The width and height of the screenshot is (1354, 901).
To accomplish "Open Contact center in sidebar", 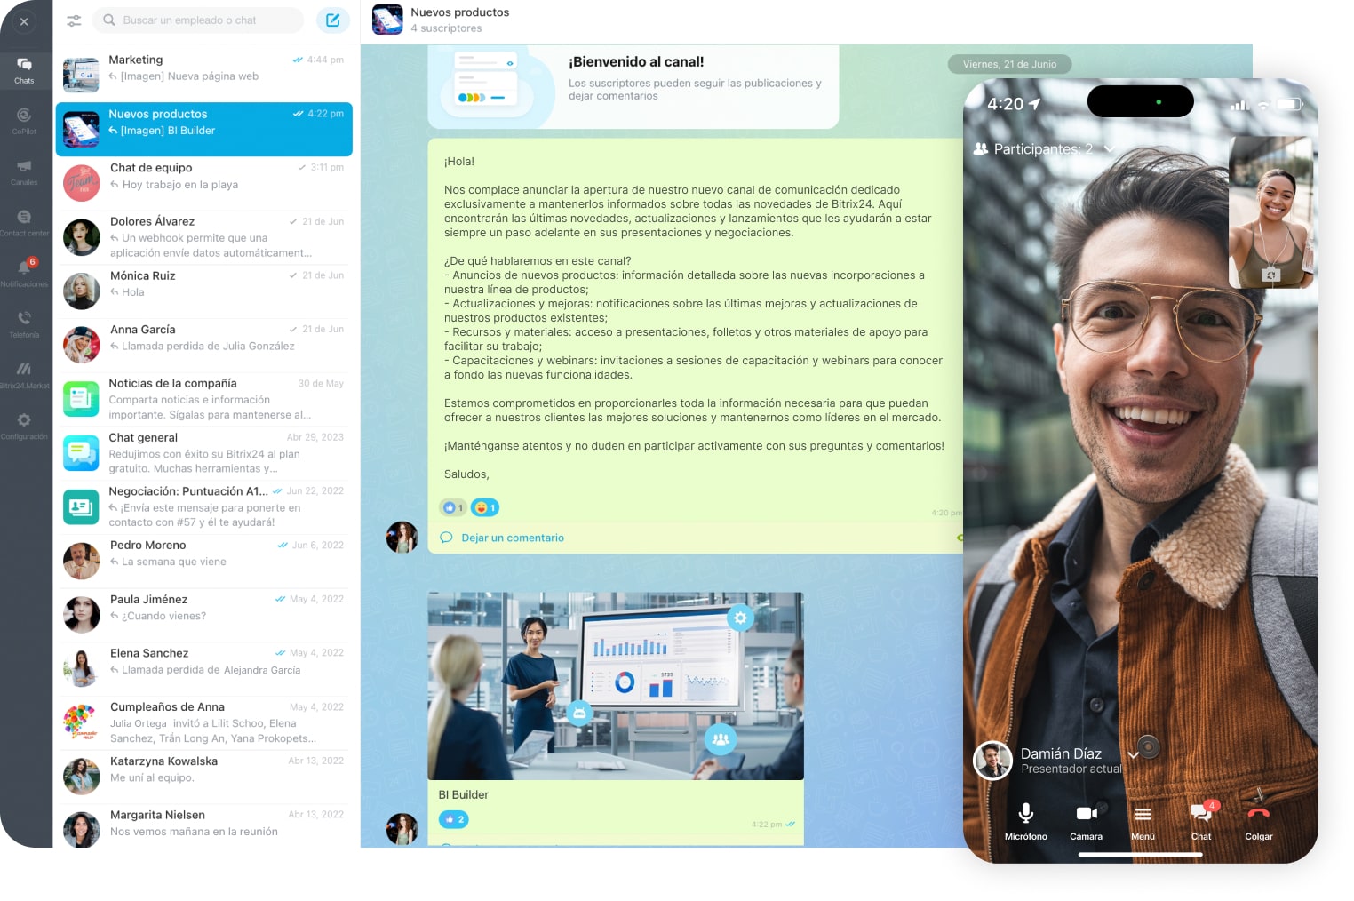I will 24,221.
